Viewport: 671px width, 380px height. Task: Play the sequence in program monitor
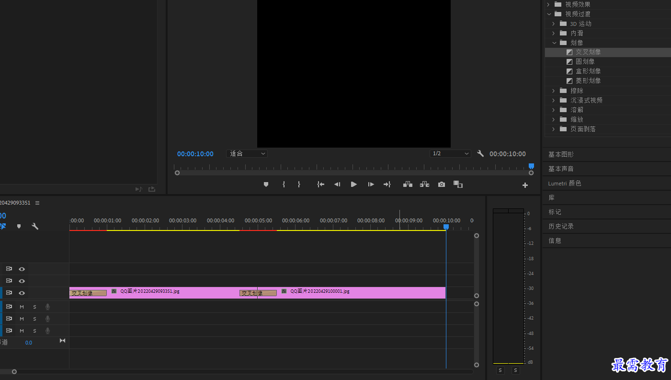[x=354, y=184]
